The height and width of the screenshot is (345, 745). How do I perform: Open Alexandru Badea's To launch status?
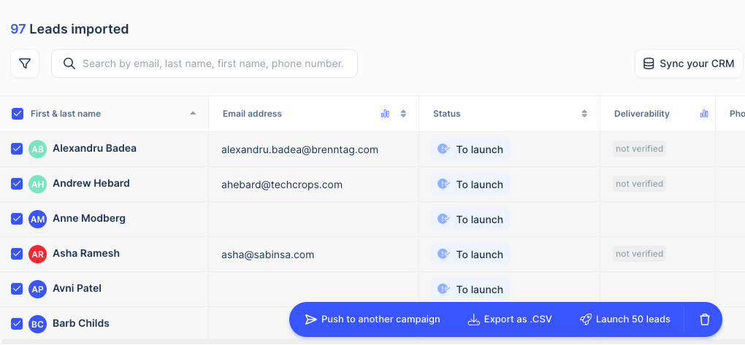pyautogui.click(x=470, y=150)
